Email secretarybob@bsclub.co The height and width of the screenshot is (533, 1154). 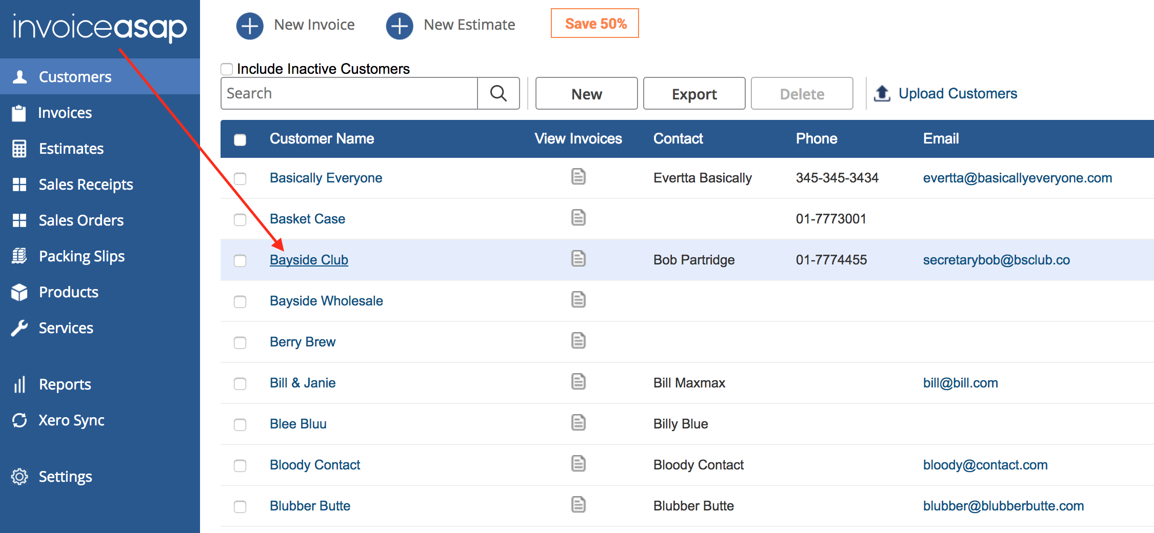point(997,260)
